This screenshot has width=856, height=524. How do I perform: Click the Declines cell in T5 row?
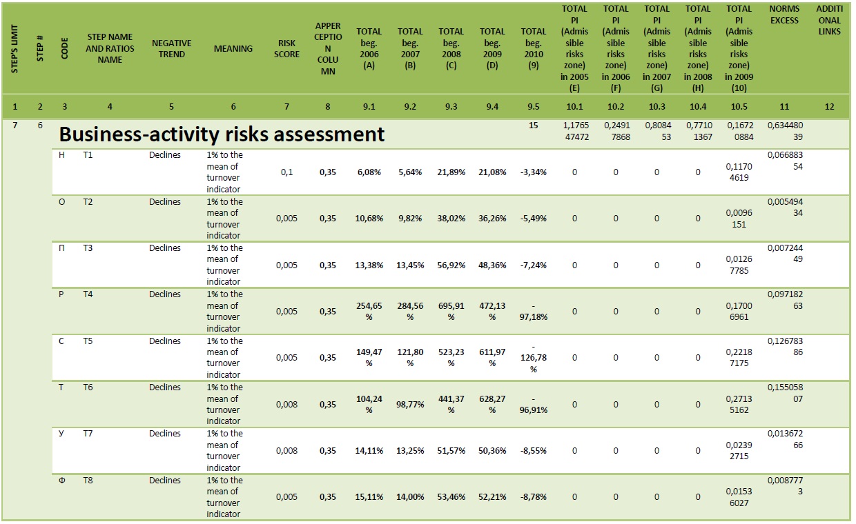coord(164,341)
